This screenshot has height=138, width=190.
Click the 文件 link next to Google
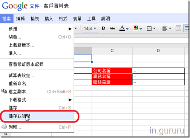click(34, 6)
